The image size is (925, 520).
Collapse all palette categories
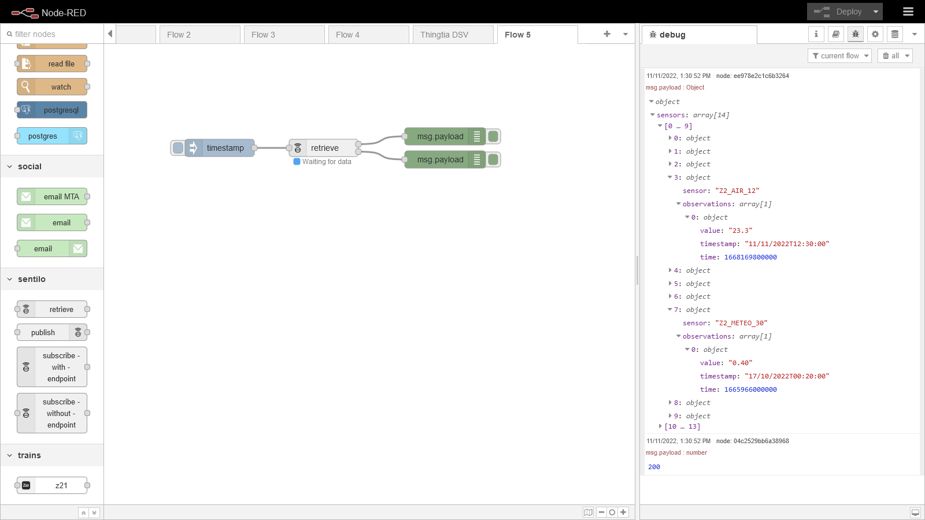click(x=84, y=512)
